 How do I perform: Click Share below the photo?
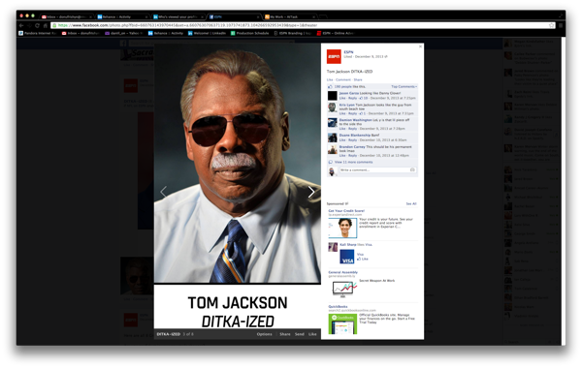[285, 334]
